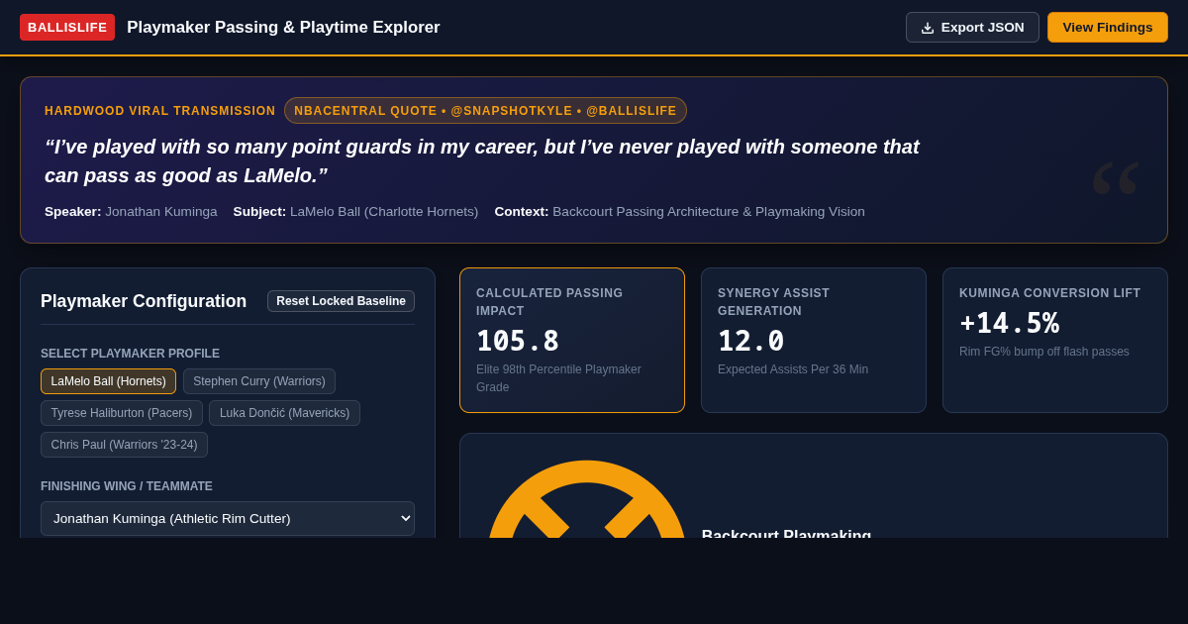Click Expected Assists Per 36 Min text
The image size is (1188, 624).
click(793, 369)
